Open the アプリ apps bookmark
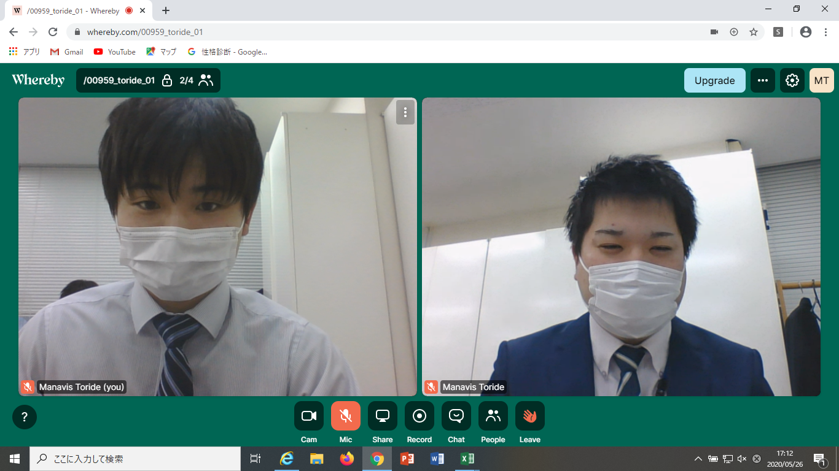Screen dimensions: 839x471 [x=25, y=52]
